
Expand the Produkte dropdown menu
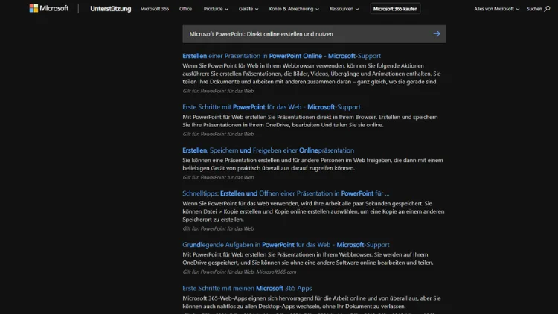point(216,9)
